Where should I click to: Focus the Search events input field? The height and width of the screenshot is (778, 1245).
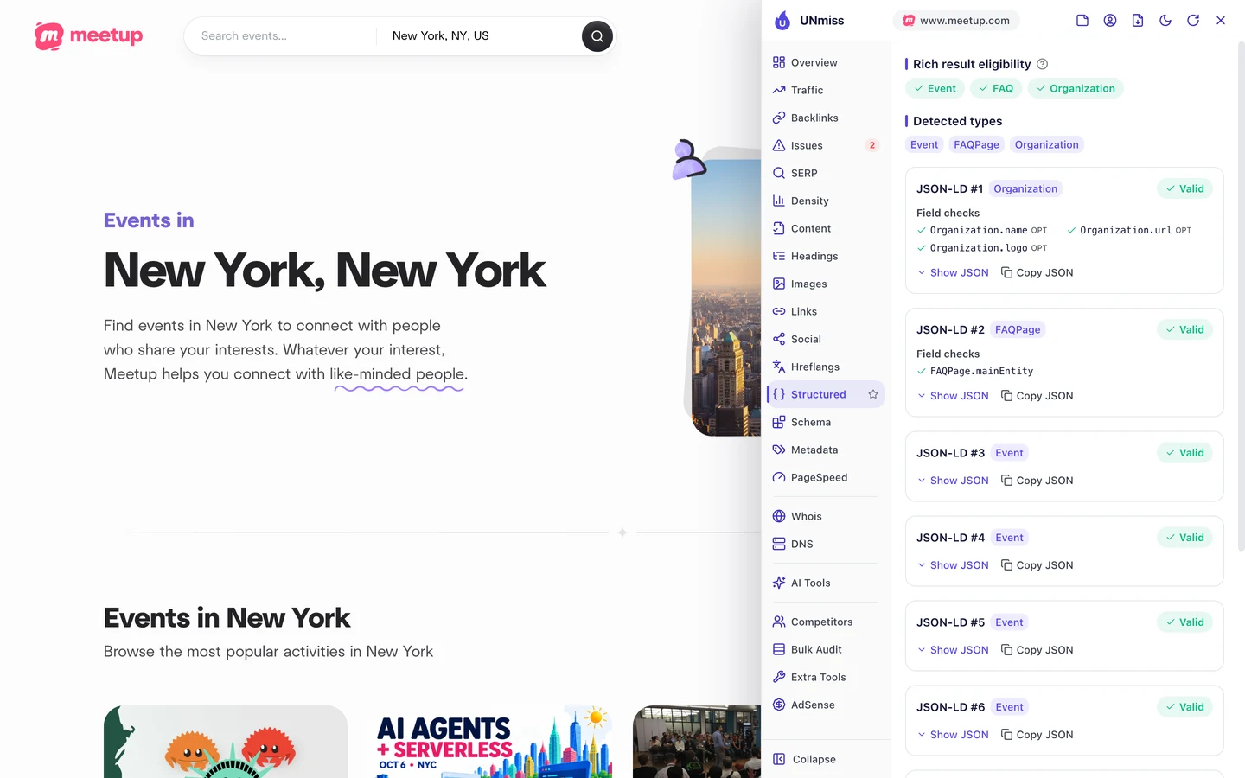tap(282, 36)
